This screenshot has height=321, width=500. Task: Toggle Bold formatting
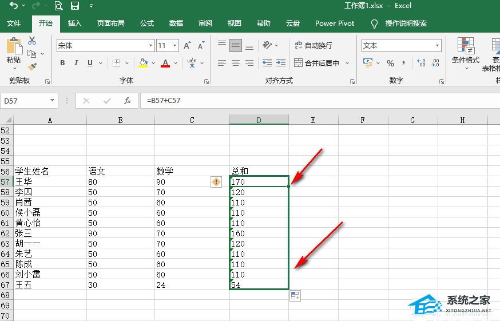point(62,63)
